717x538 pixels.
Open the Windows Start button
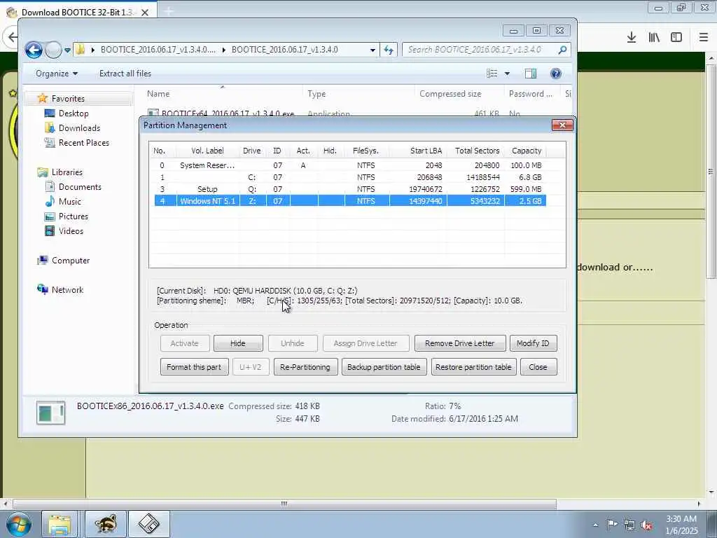pyautogui.click(x=18, y=524)
